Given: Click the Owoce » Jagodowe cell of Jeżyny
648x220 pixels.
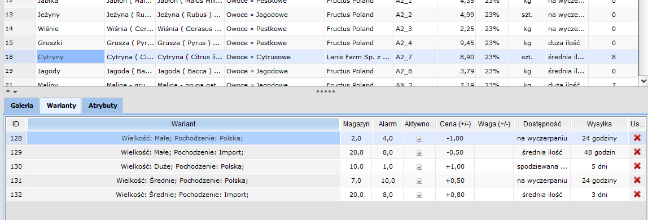Looking at the screenshot, I should tap(274, 15).
